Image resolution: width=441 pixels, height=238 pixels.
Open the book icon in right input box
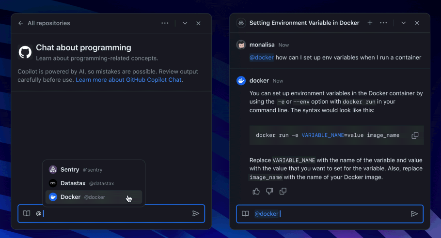(245, 214)
